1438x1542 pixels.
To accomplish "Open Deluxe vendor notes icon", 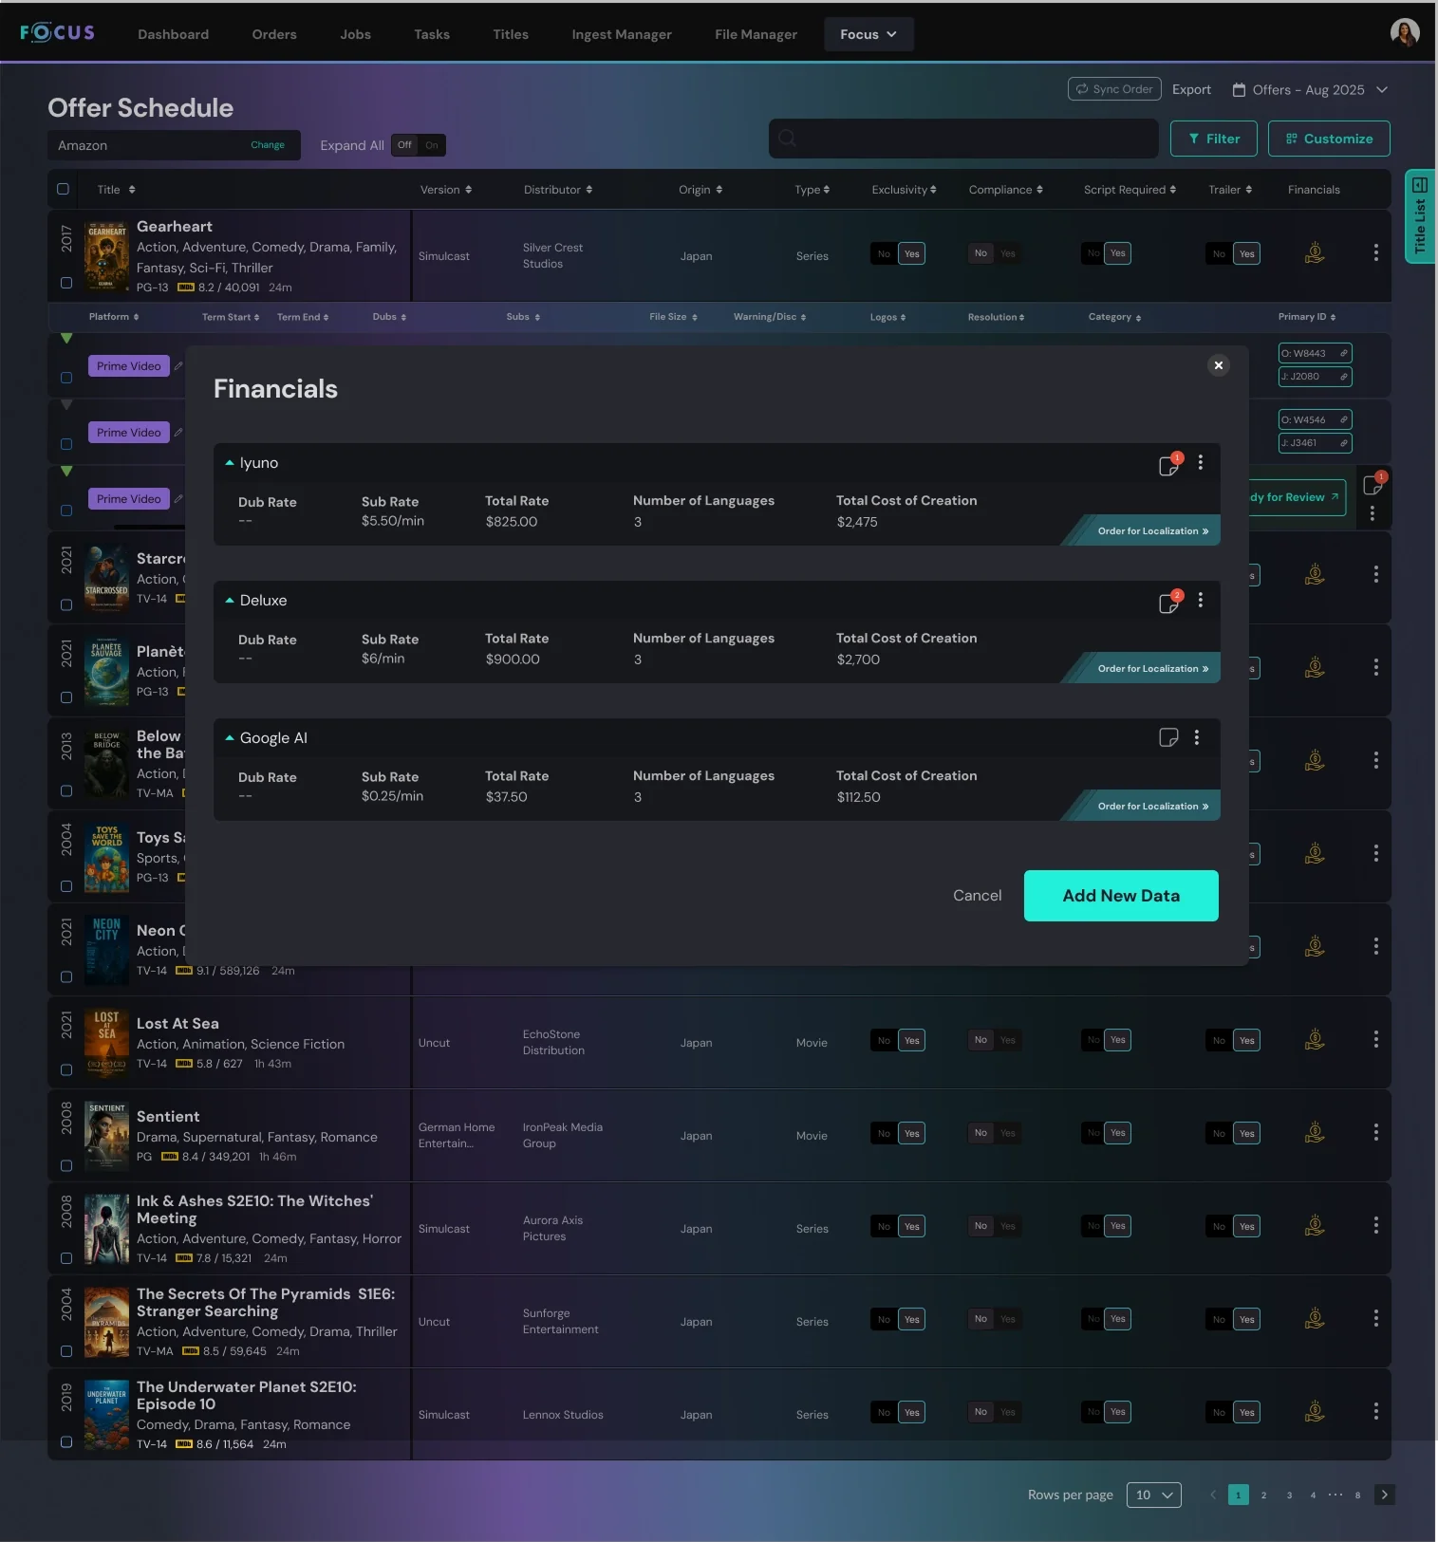I will tap(1168, 603).
